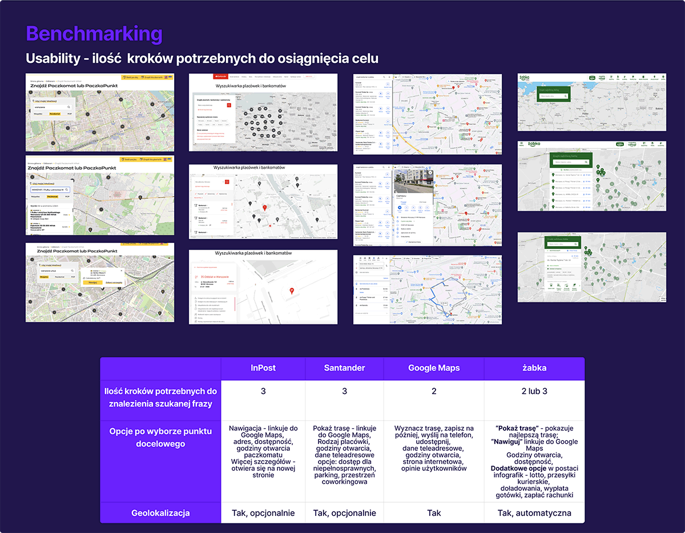The height and width of the screenshot is (533, 685).
Task: Open Żabka screenshot showing whole Poland map
Action: [592, 103]
